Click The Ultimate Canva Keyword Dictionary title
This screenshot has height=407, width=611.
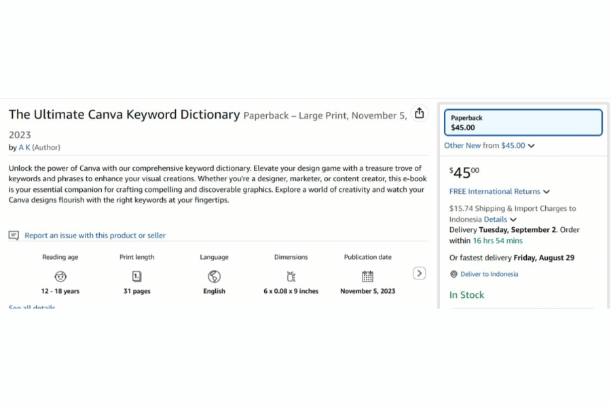click(124, 115)
